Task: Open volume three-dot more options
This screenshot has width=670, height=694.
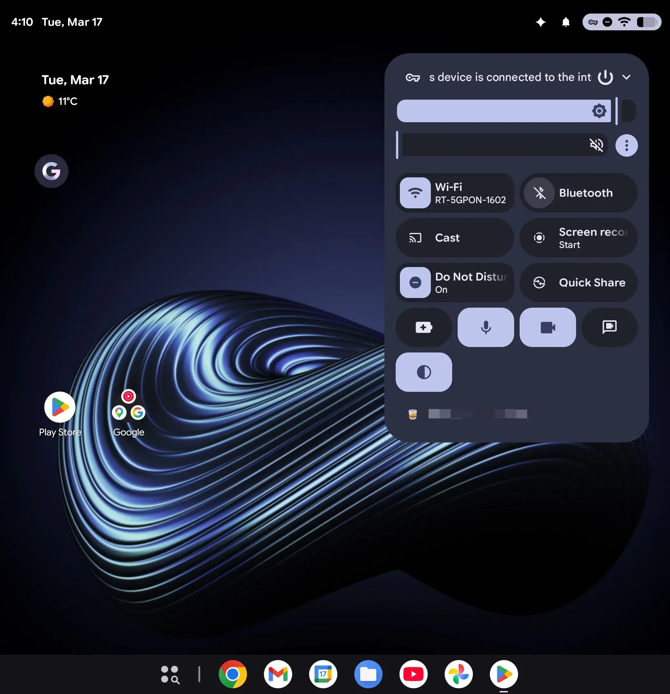Action: pyautogui.click(x=626, y=145)
